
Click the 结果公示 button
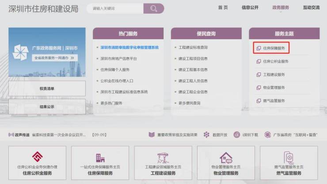[x=47, y=107]
